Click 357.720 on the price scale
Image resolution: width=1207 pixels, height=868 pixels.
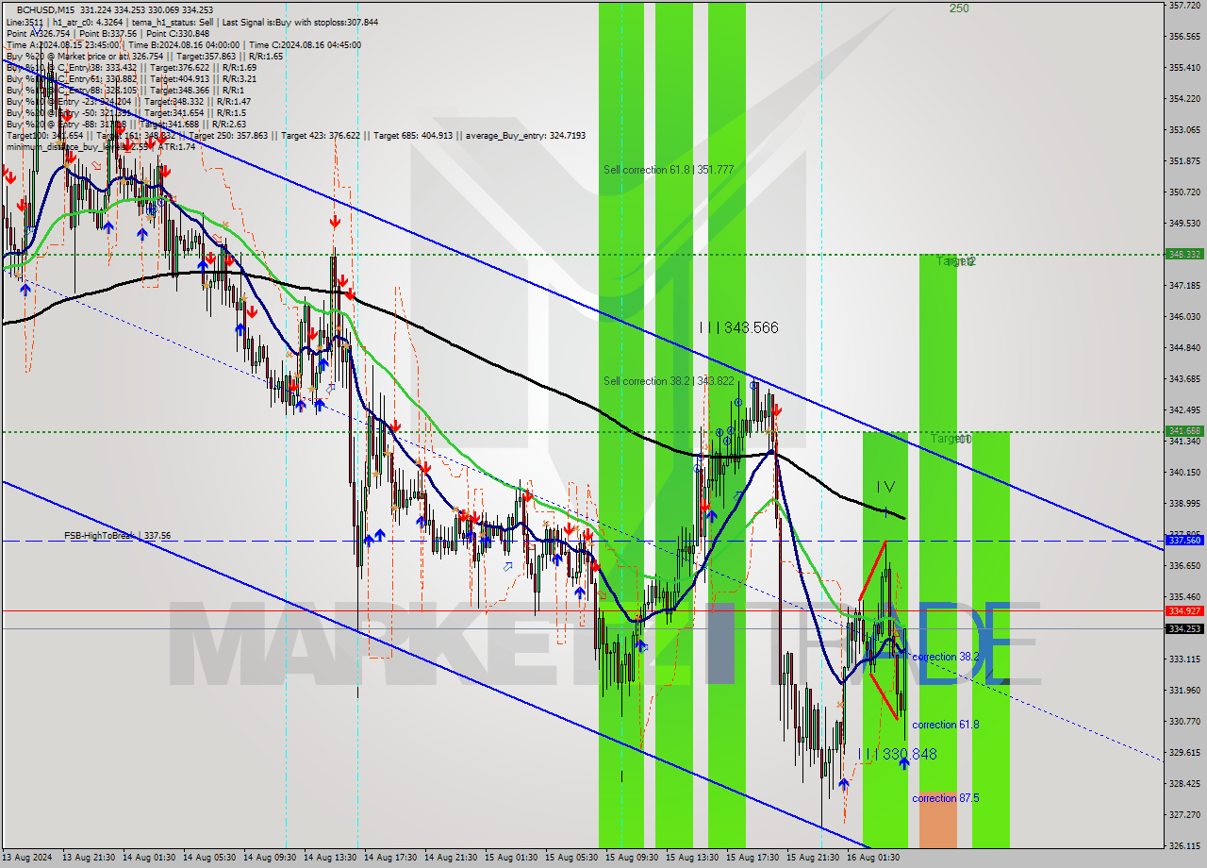1184,6
